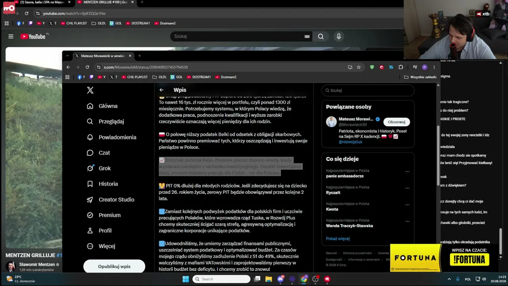
Task: Open Wszystkie zakładki bookmarks folder
Action: [x=420, y=77]
